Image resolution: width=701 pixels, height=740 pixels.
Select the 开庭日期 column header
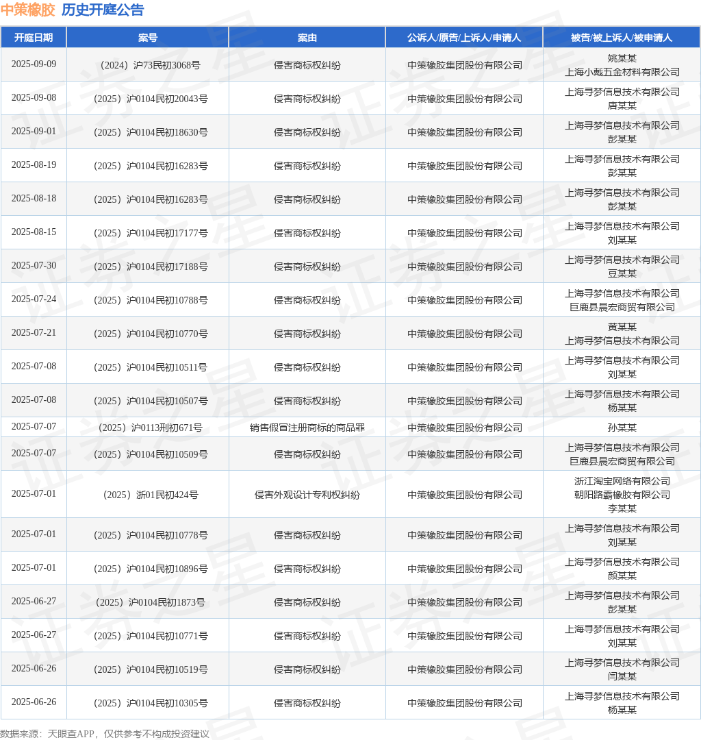tap(34, 38)
